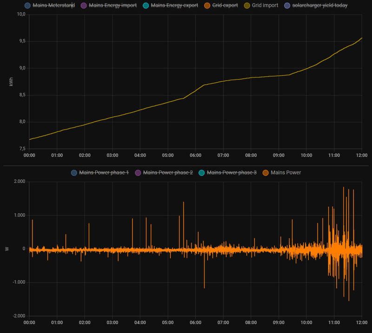
Task: Click the orange Grid export color dot
Action: click(x=207, y=6)
